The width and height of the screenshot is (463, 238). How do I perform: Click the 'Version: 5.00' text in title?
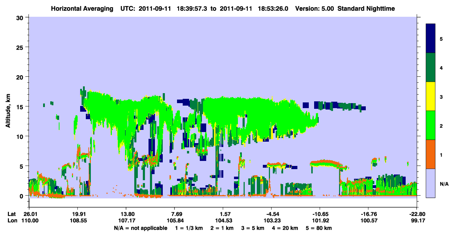pyautogui.click(x=314, y=9)
